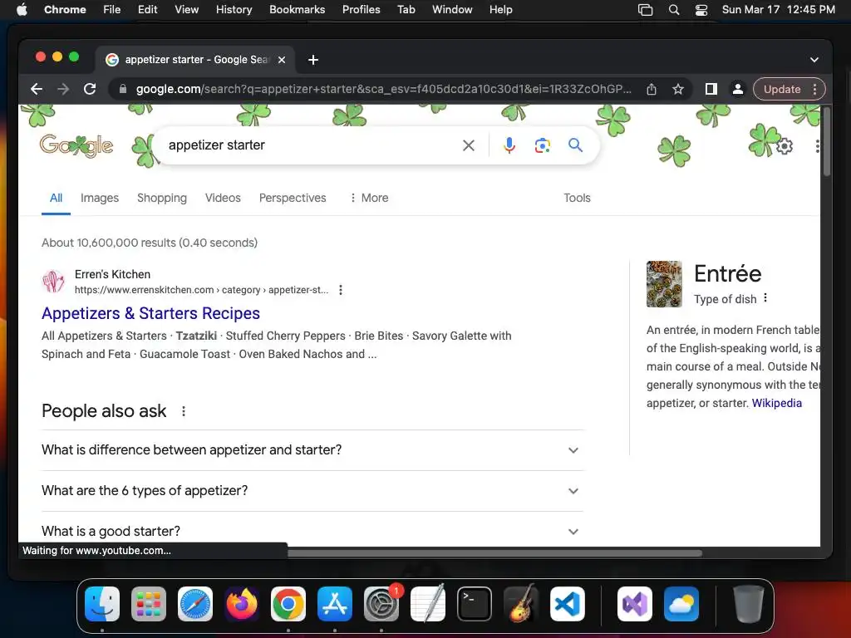Search by image with Lens icon

tap(542, 145)
